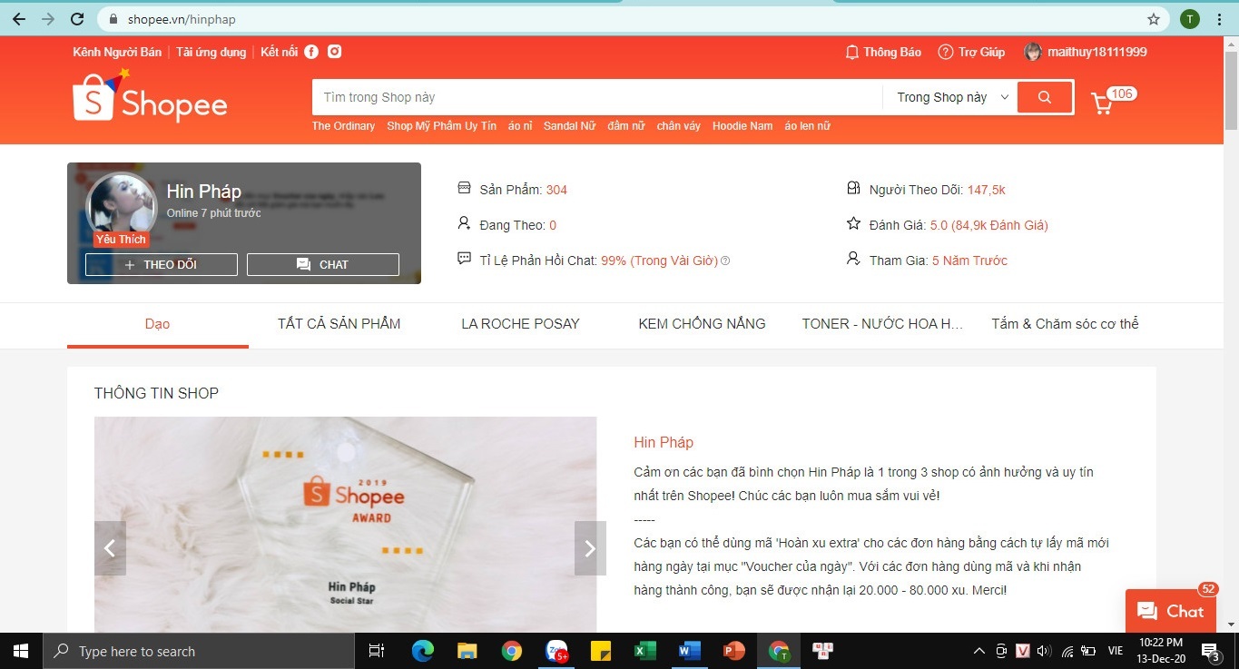Open the volume control in system tray
This screenshot has height=669, width=1239.
point(1044,651)
